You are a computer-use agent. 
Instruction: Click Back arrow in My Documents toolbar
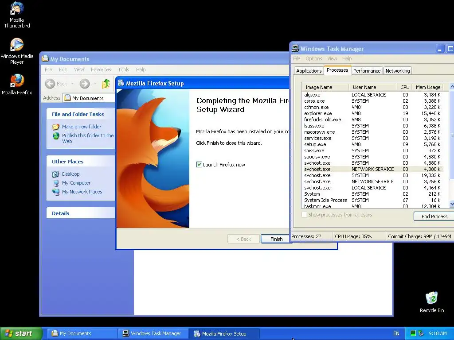50,84
